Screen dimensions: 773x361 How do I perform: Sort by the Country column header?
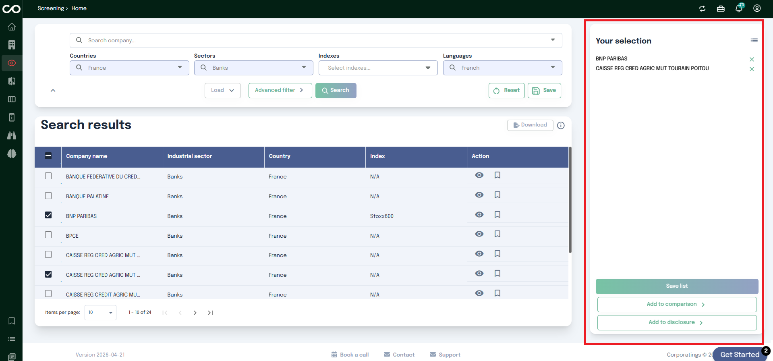(x=280, y=156)
